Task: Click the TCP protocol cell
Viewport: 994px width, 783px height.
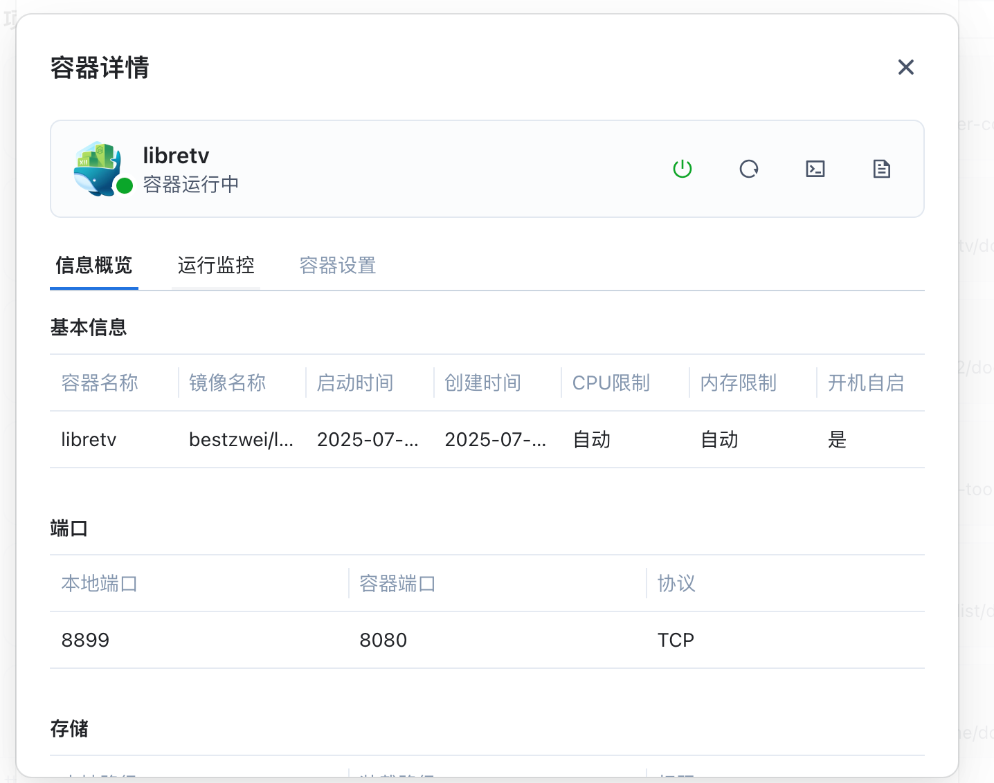Action: point(676,641)
